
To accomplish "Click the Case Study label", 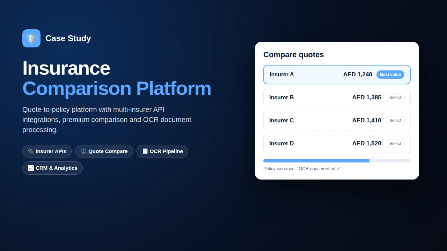I will click(x=68, y=38).
